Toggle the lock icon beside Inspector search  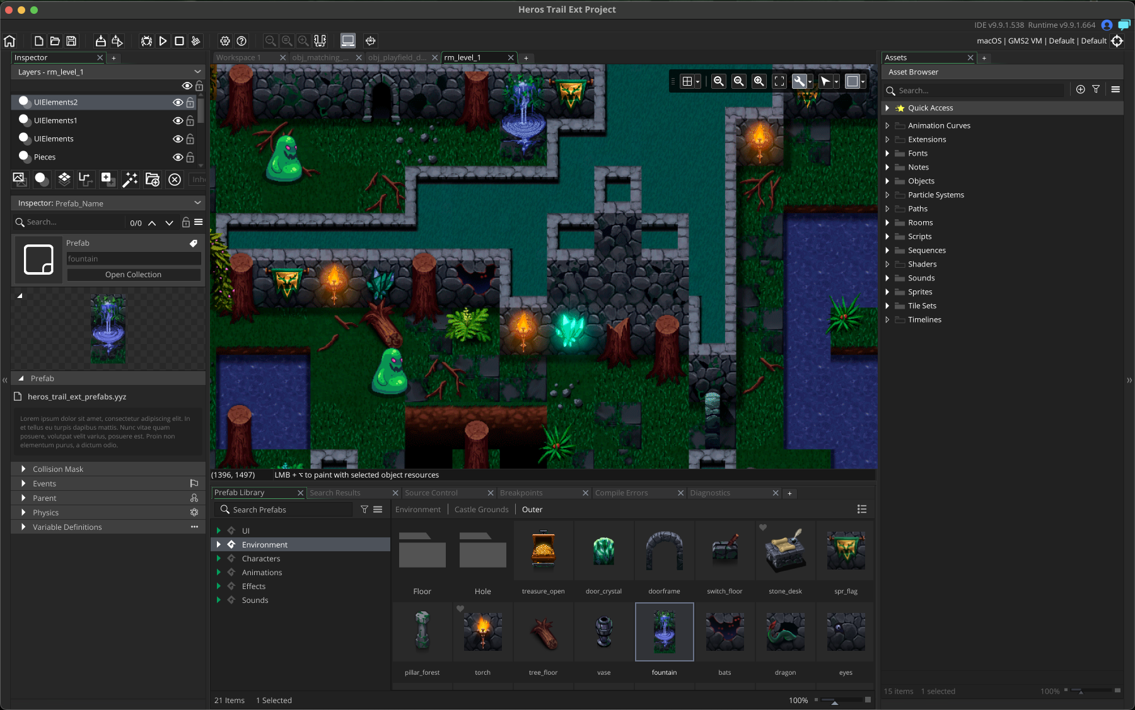(185, 222)
